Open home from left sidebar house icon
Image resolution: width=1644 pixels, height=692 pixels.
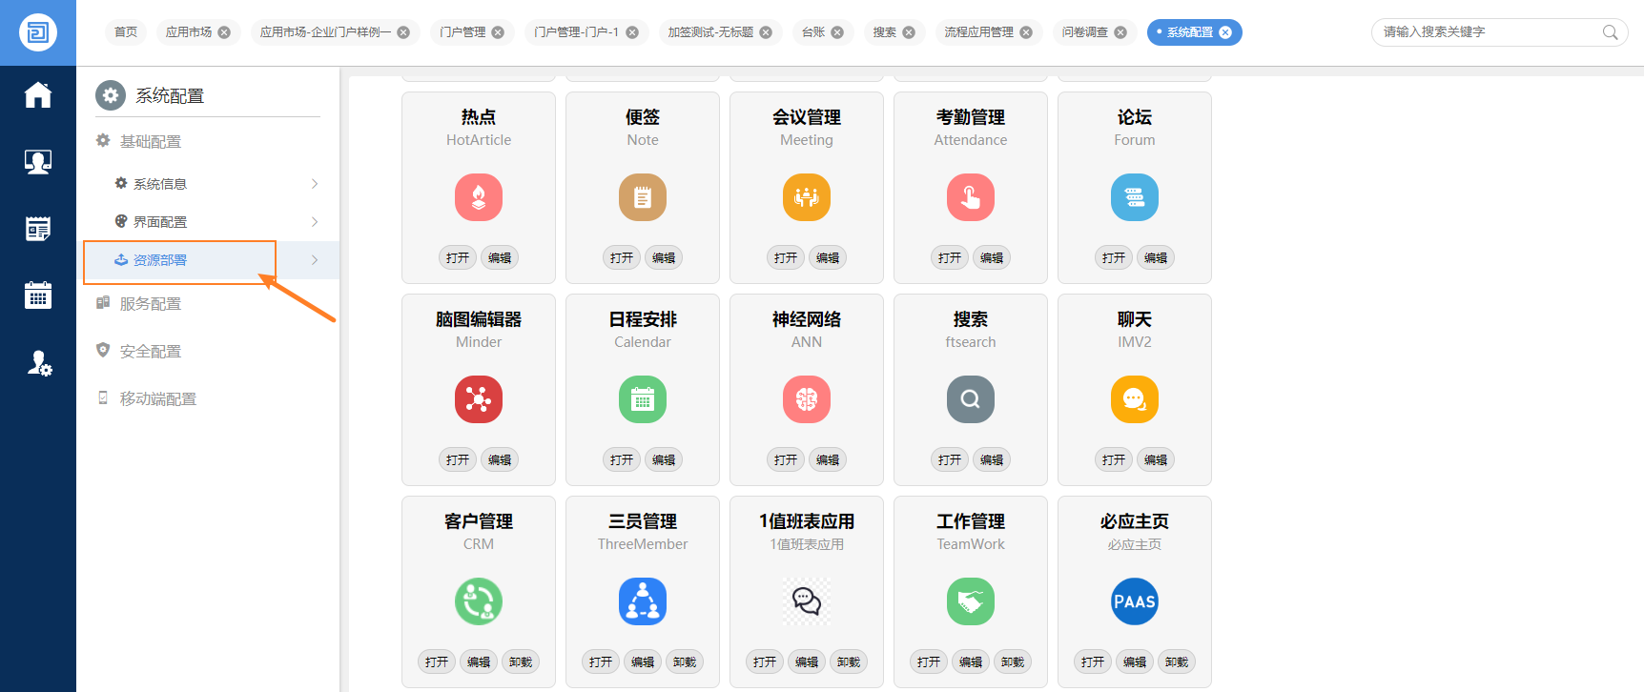pyautogui.click(x=38, y=95)
